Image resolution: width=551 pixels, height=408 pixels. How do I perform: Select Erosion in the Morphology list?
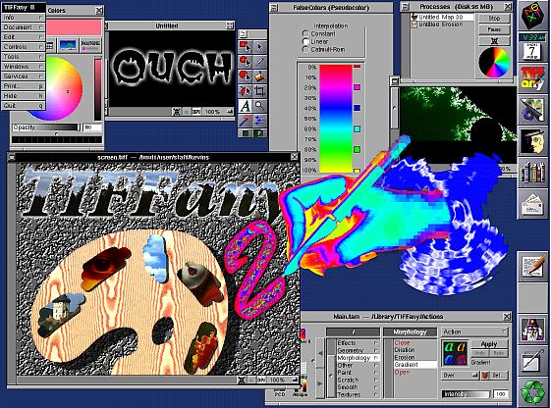[x=405, y=357]
